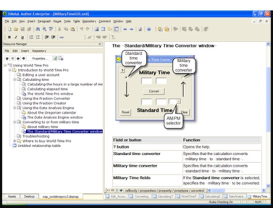Click the last diamond arrow in Resource Manager

point(24,58)
